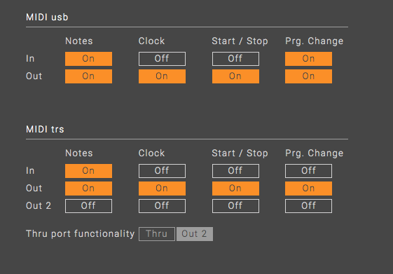Viewport: 393px width, 274px height.
Task: Enable MIDI usb Start / Stop In
Action: [x=235, y=59]
